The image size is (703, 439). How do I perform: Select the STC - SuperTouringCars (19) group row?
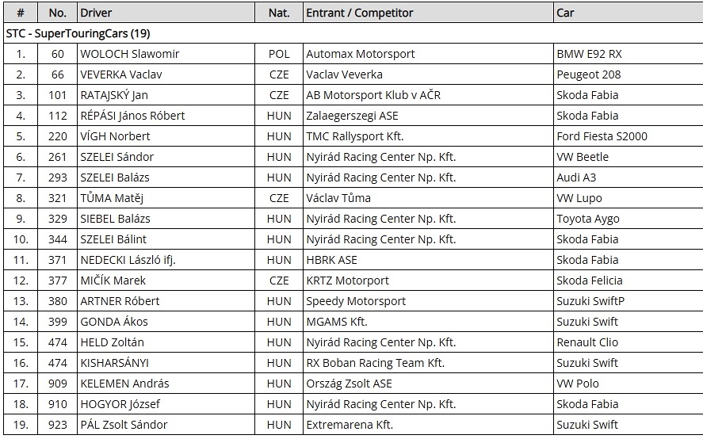click(353, 33)
